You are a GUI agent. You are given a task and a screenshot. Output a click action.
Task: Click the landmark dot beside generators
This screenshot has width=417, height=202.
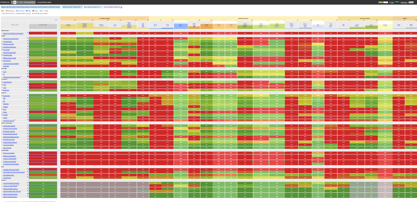pyautogui.click(x=2, y=90)
